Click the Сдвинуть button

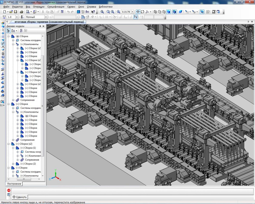pyautogui.click(x=19, y=197)
